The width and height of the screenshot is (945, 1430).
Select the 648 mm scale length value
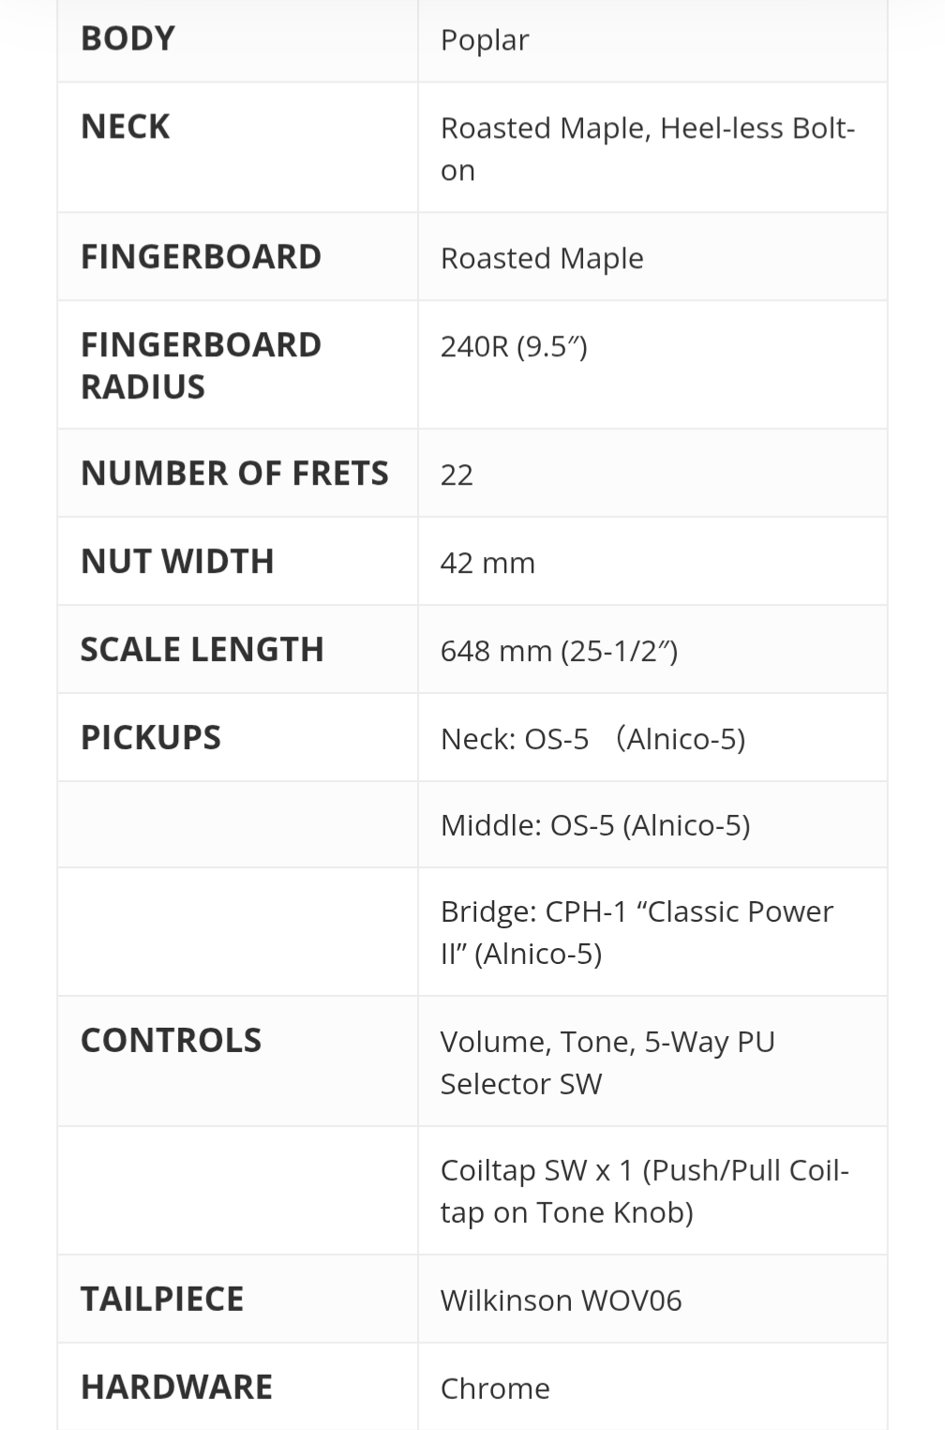tap(559, 651)
